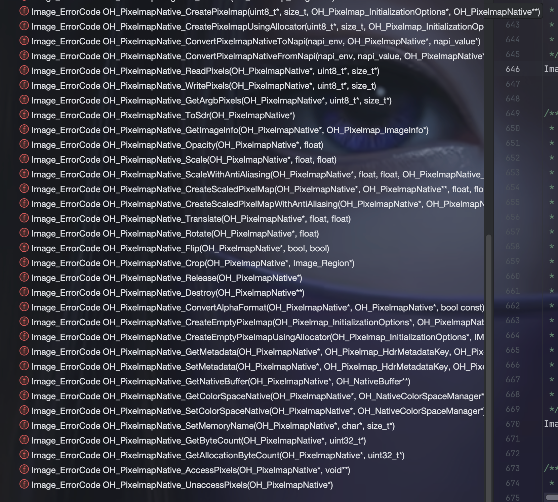Screen dimensions: 558x502
Task: Click function icon beside ConvertAlphaFormat
Action: [24, 307]
